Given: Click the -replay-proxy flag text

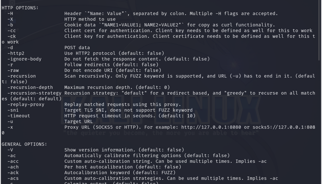Looking at the screenshot, I should coord(26,105).
